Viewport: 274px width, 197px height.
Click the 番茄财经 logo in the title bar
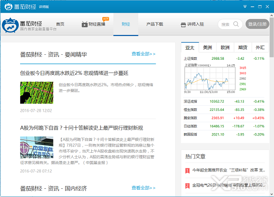[8, 7]
